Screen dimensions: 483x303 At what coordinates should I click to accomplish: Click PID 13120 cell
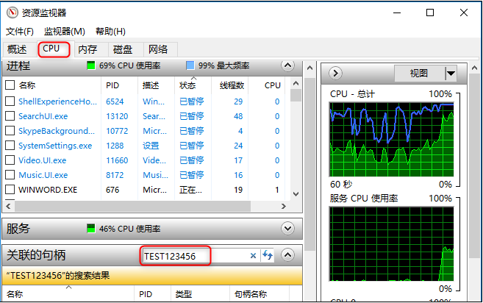click(117, 116)
